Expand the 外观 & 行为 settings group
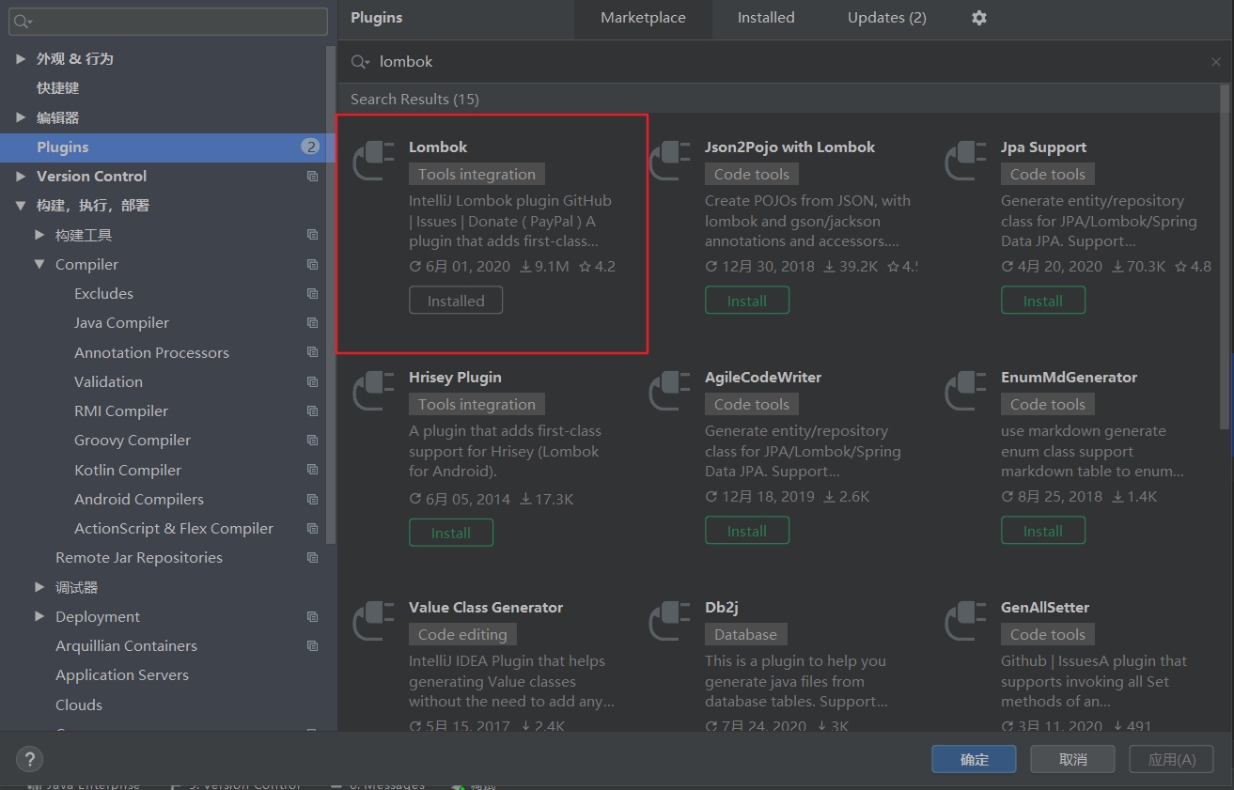Image resolution: width=1234 pixels, height=790 pixels. 21,59
